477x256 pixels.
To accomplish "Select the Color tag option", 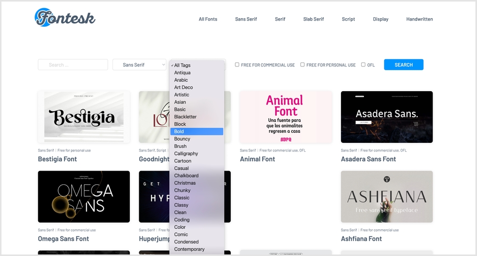I will pyautogui.click(x=197, y=227).
